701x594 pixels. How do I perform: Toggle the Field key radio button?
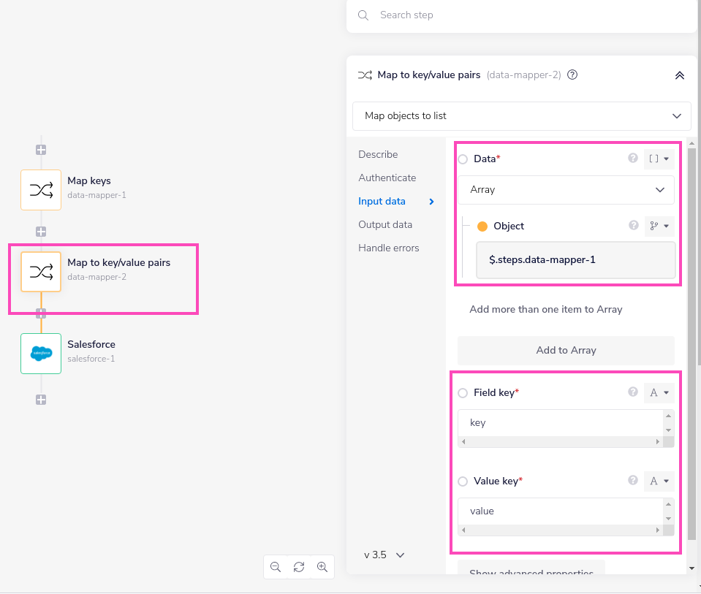463,393
